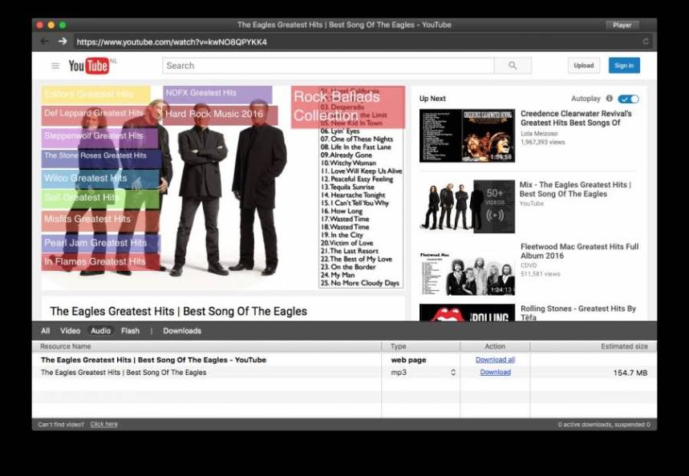Go back with the browser back arrow
Viewport: 689px width, 476px height.
tap(44, 42)
